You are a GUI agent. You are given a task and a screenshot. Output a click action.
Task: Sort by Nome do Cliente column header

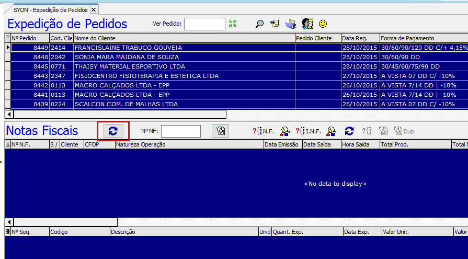(x=184, y=38)
